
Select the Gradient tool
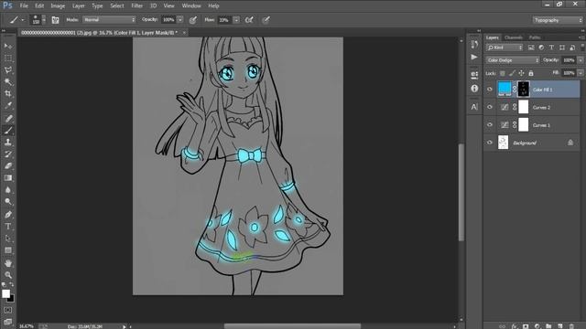tap(8, 178)
